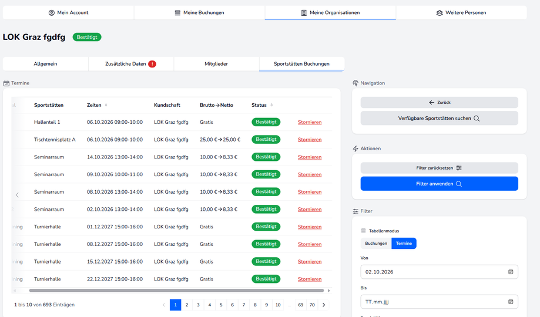
Task: Switch to the Mitglieder sub-tab
Action: [216, 64]
